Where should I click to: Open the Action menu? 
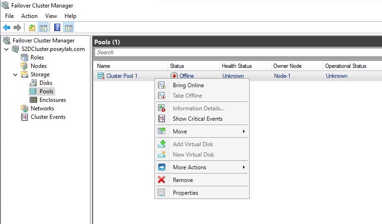[x=29, y=16]
